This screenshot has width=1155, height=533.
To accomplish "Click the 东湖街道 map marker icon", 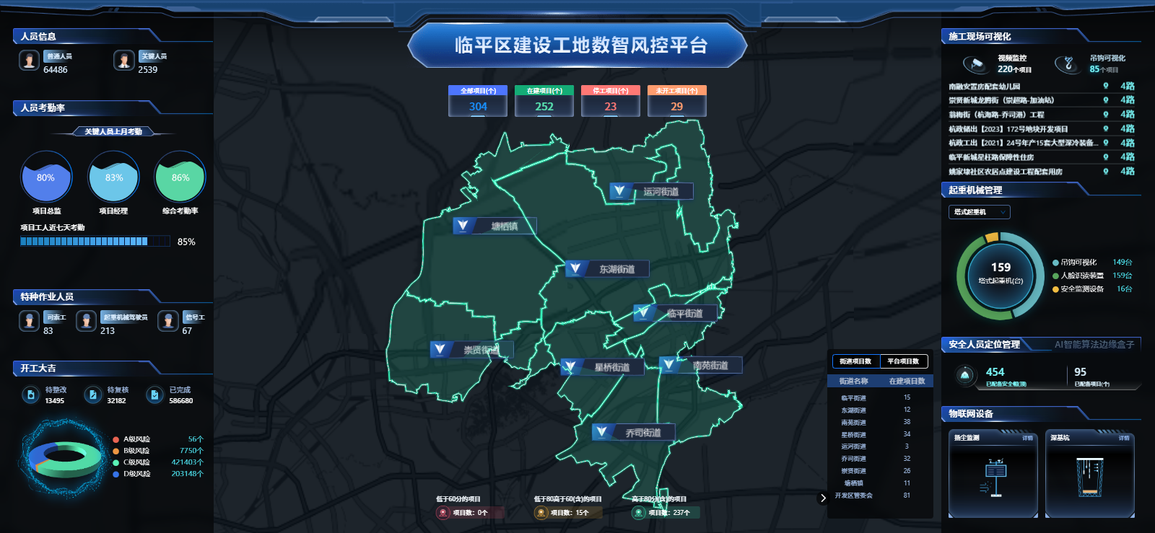I will pos(575,269).
